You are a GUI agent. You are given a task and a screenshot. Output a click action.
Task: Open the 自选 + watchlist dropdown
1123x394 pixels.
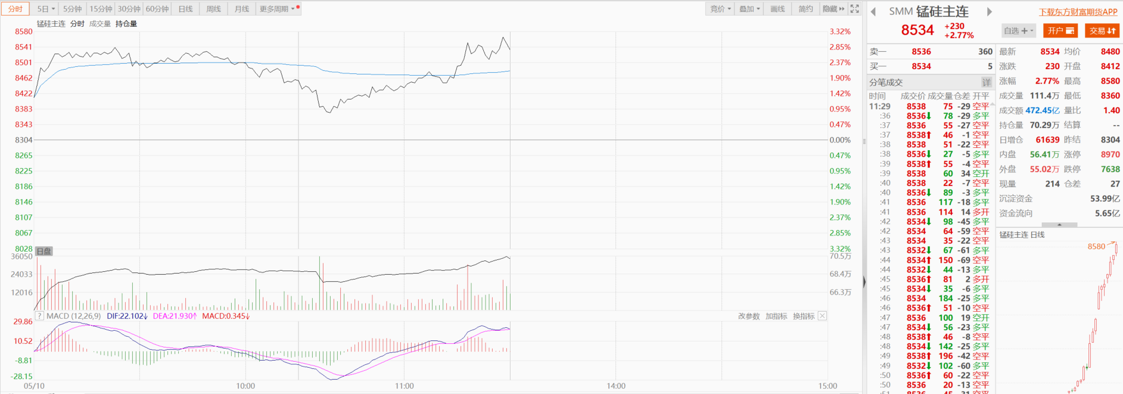(x=1019, y=31)
